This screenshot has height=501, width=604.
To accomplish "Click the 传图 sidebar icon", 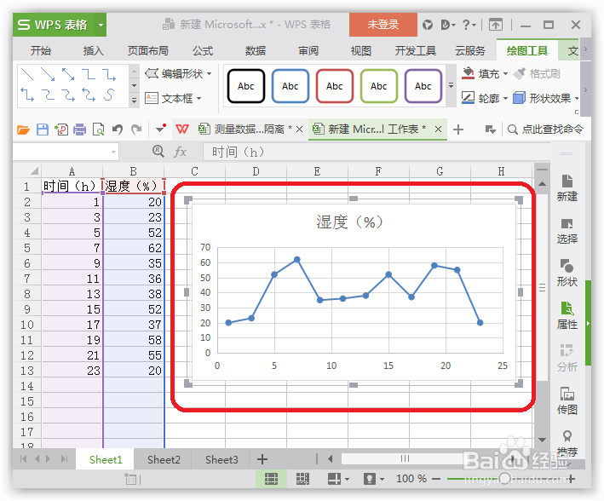I will point(567,400).
